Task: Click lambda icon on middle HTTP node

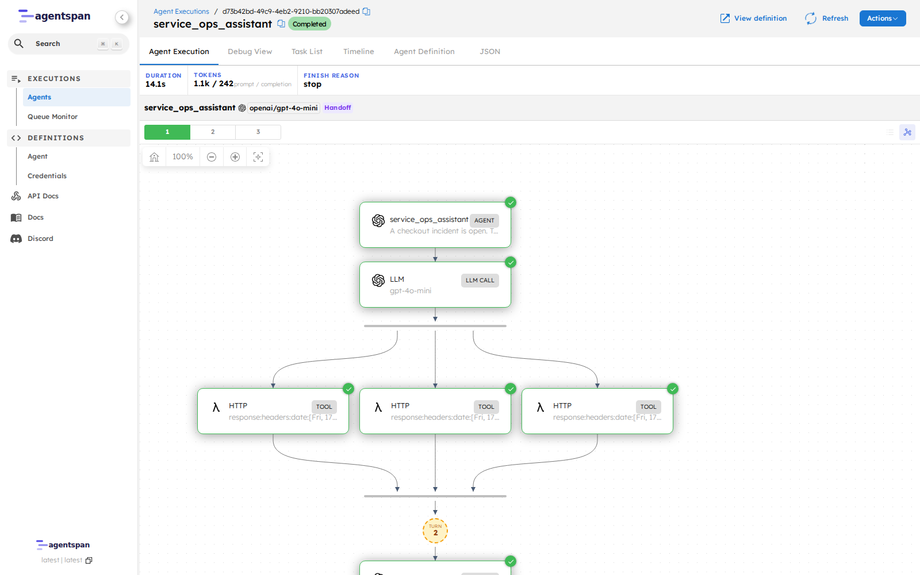Action: (x=378, y=407)
